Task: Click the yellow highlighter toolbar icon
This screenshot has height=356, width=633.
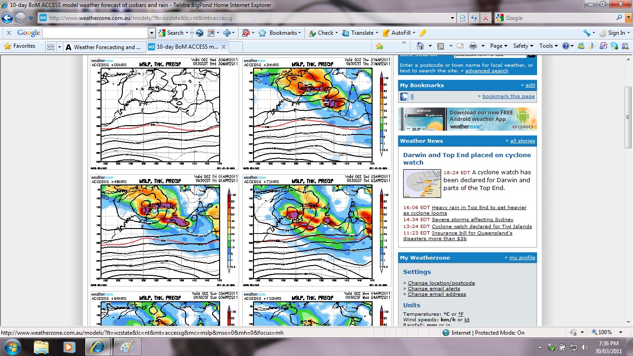Action: point(423,33)
